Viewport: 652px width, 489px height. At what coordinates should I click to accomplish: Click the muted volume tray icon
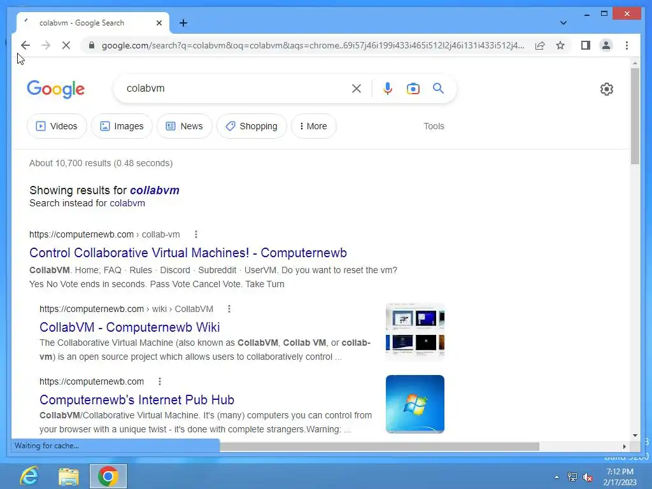588,477
